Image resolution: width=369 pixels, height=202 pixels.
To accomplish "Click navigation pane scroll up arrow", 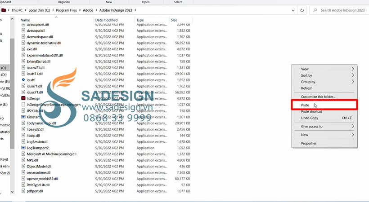I will (x=12, y=19).
